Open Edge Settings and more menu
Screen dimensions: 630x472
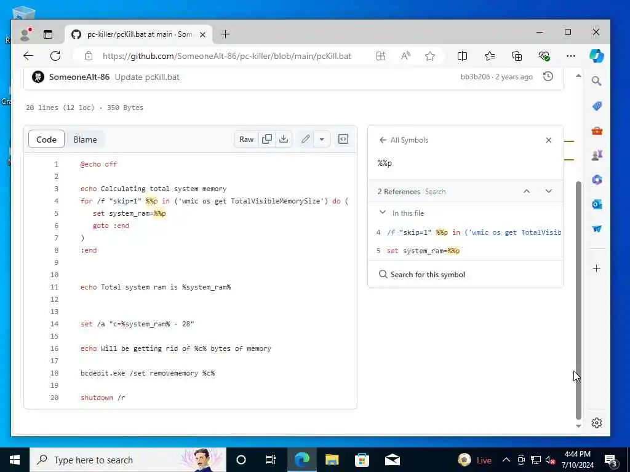(x=570, y=56)
